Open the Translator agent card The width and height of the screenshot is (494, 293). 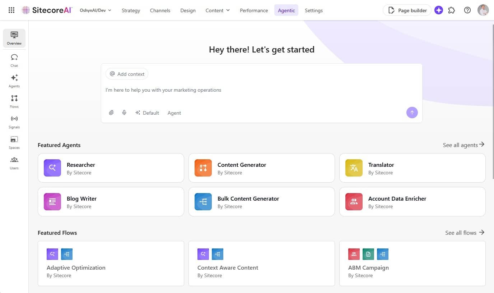413,168
